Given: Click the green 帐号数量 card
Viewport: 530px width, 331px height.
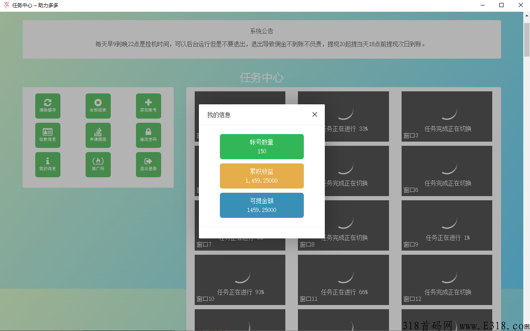Looking at the screenshot, I should click(x=261, y=147).
